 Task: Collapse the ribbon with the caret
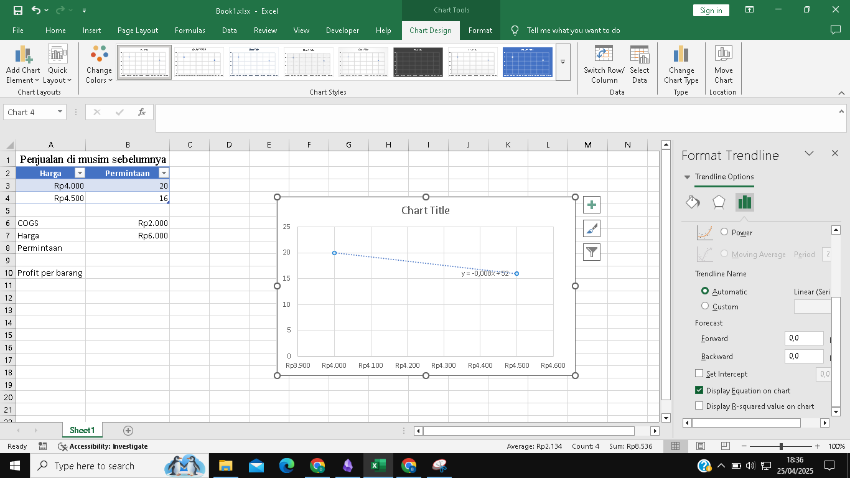click(x=842, y=93)
